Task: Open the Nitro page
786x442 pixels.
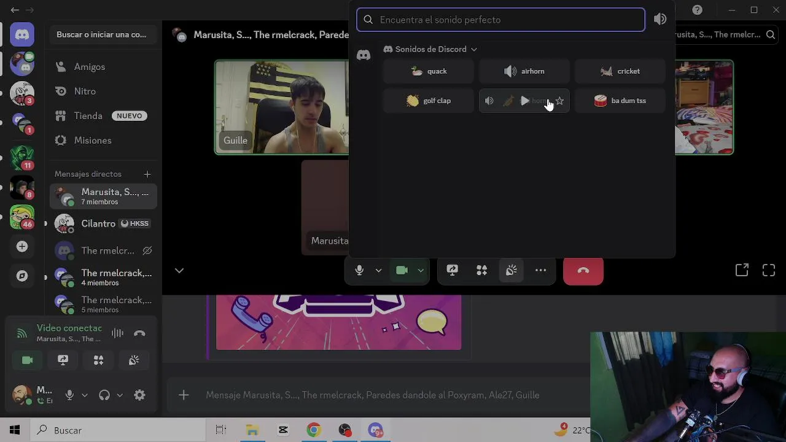Action: 103,91
